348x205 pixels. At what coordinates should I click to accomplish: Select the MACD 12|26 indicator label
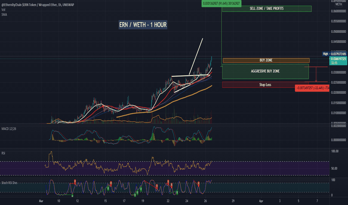[x=9, y=129]
